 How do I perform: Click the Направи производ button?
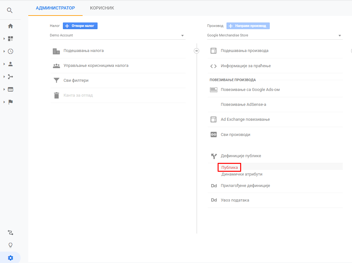(248, 26)
